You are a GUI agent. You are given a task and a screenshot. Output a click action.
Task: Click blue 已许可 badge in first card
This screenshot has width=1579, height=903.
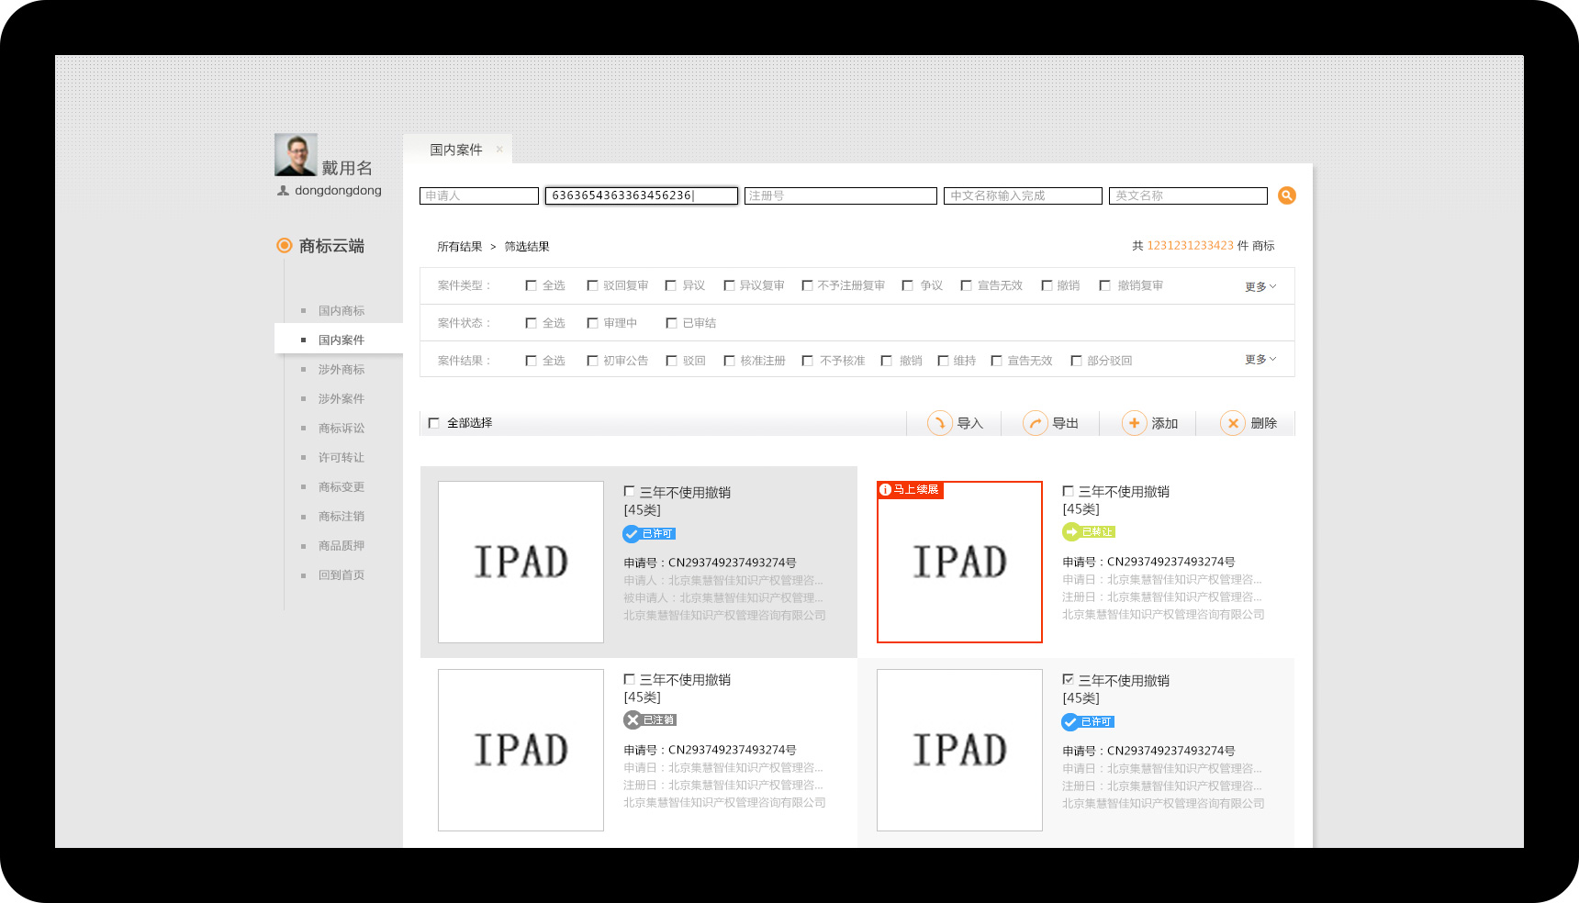(x=649, y=533)
